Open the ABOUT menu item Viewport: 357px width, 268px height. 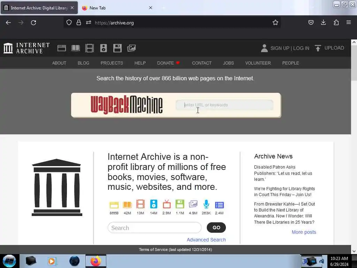pos(59,63)
